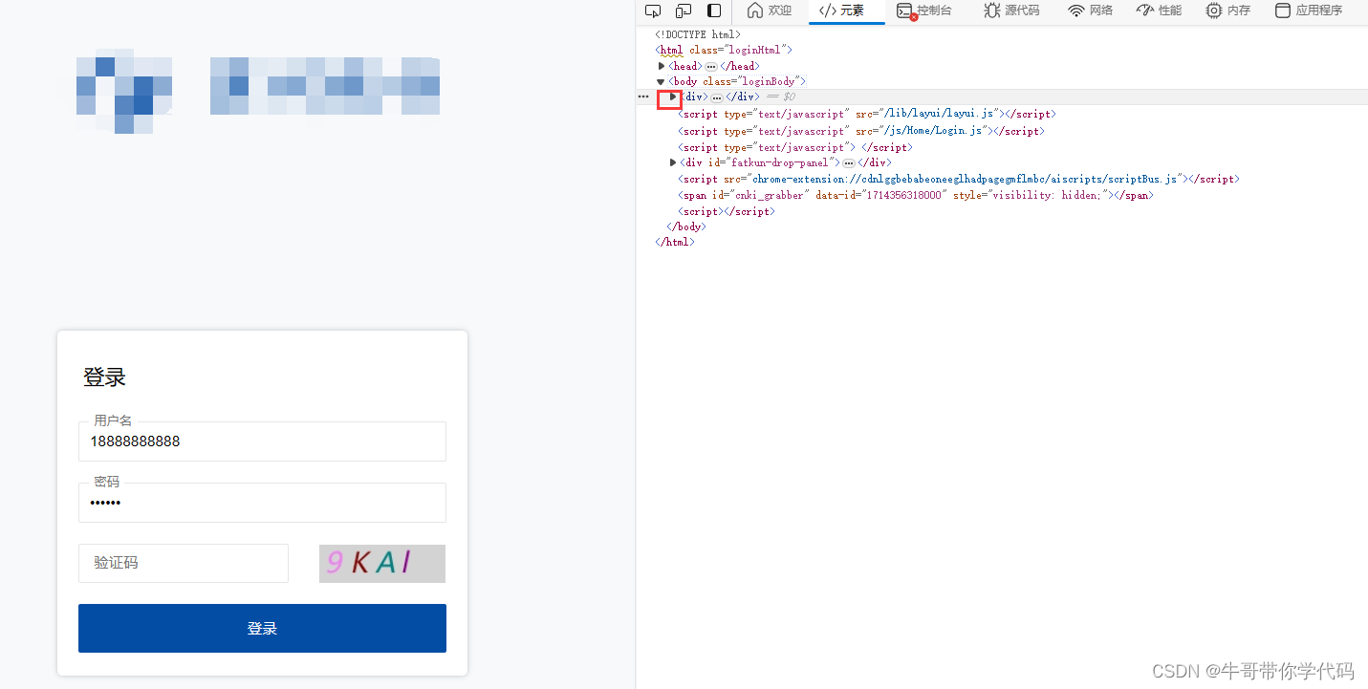Select the chrome-extension scriptBus.js script node
Viewport: 1368px width, 689px height.
point(958,179)
